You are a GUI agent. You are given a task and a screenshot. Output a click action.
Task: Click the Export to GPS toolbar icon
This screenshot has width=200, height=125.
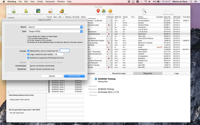62,11
